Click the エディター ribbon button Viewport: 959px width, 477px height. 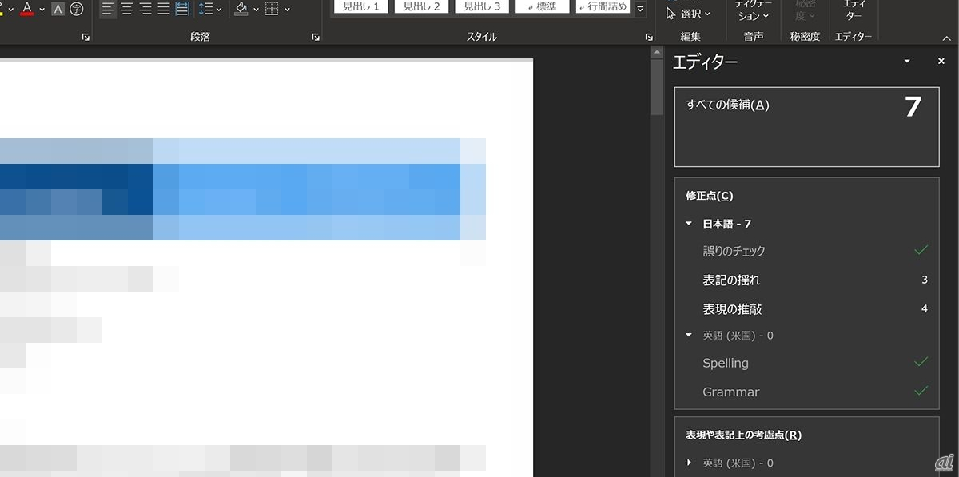[x=854, y=10]
